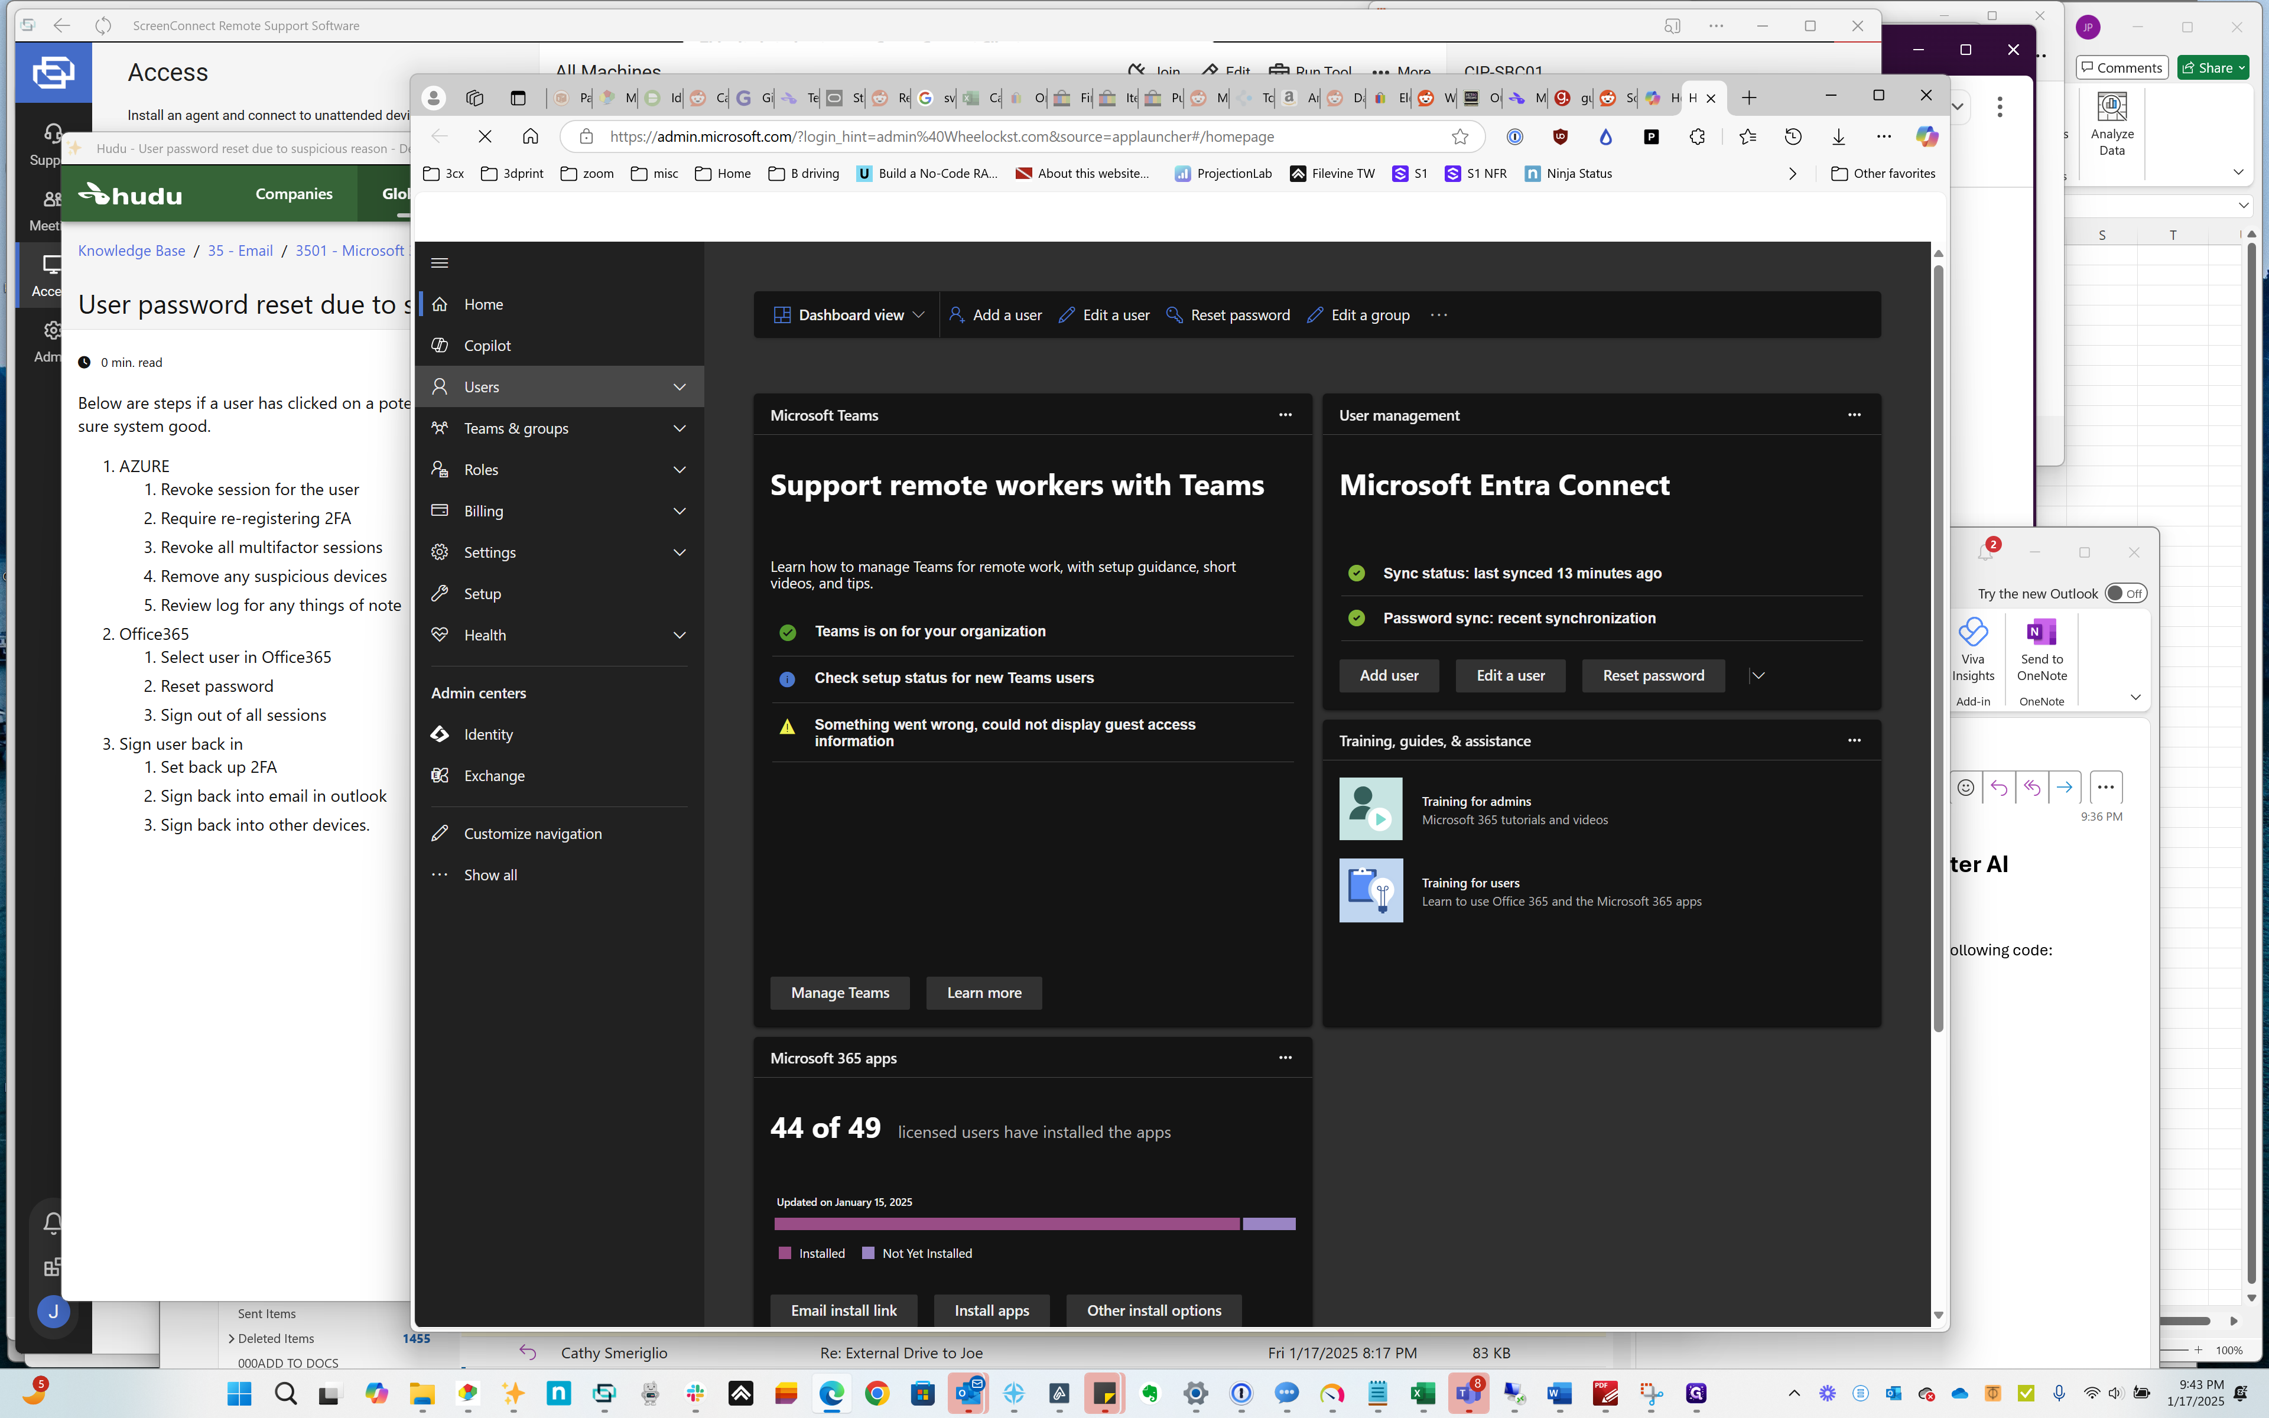Expand the Roles navigation section

click(680, 470)
